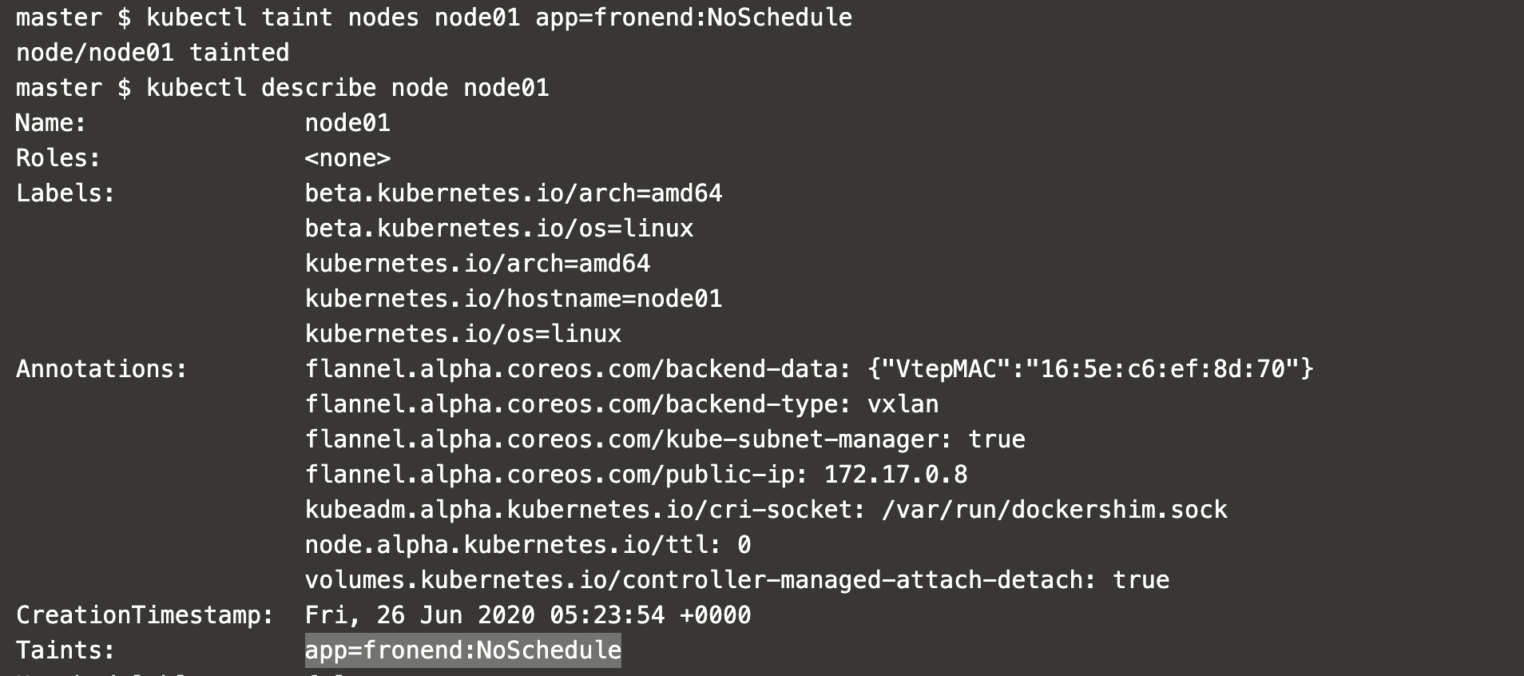Click the highlighted app=fronend:NoSchedule taint value
The height and width of the screenshot is (676, 1524).
462,650
